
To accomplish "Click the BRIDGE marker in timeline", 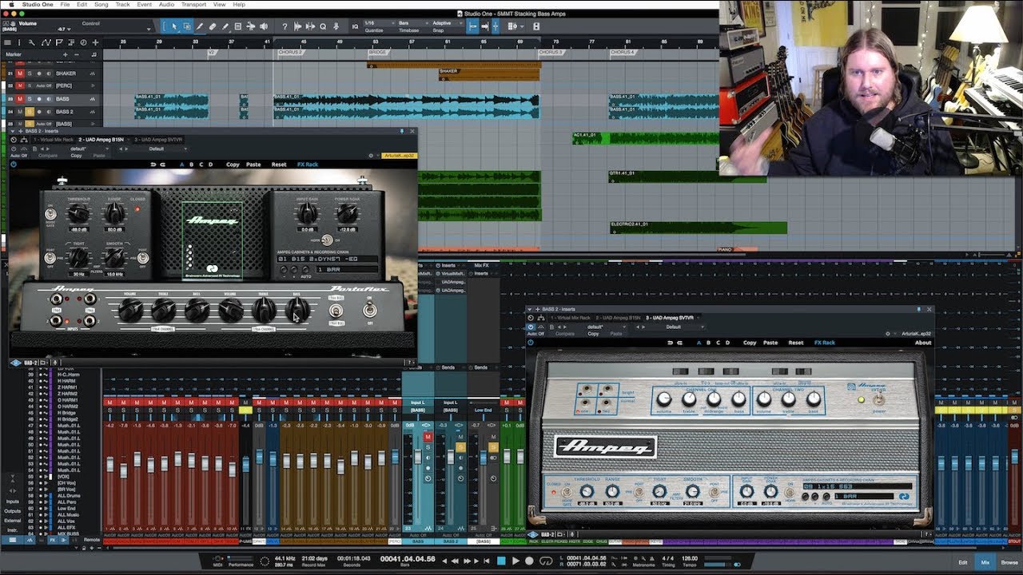I will [x=378, y=53].
